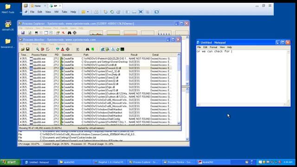Sort by the Detail column header
297x167 pixels.
[x=161, y=55]
